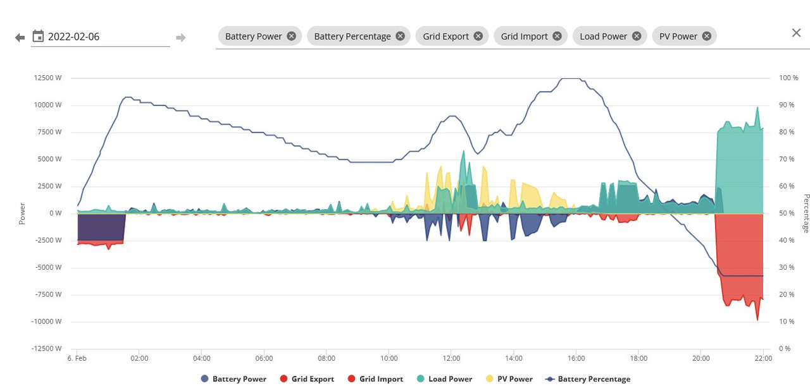The height and width of the screenshot is (391, 810).
Task: Toggle Grid Export series in legend
Action: [x=307, y=379]
